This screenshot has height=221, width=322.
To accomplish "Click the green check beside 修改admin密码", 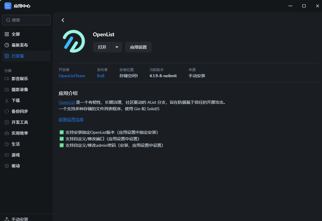I will click(x=62, y=145).
